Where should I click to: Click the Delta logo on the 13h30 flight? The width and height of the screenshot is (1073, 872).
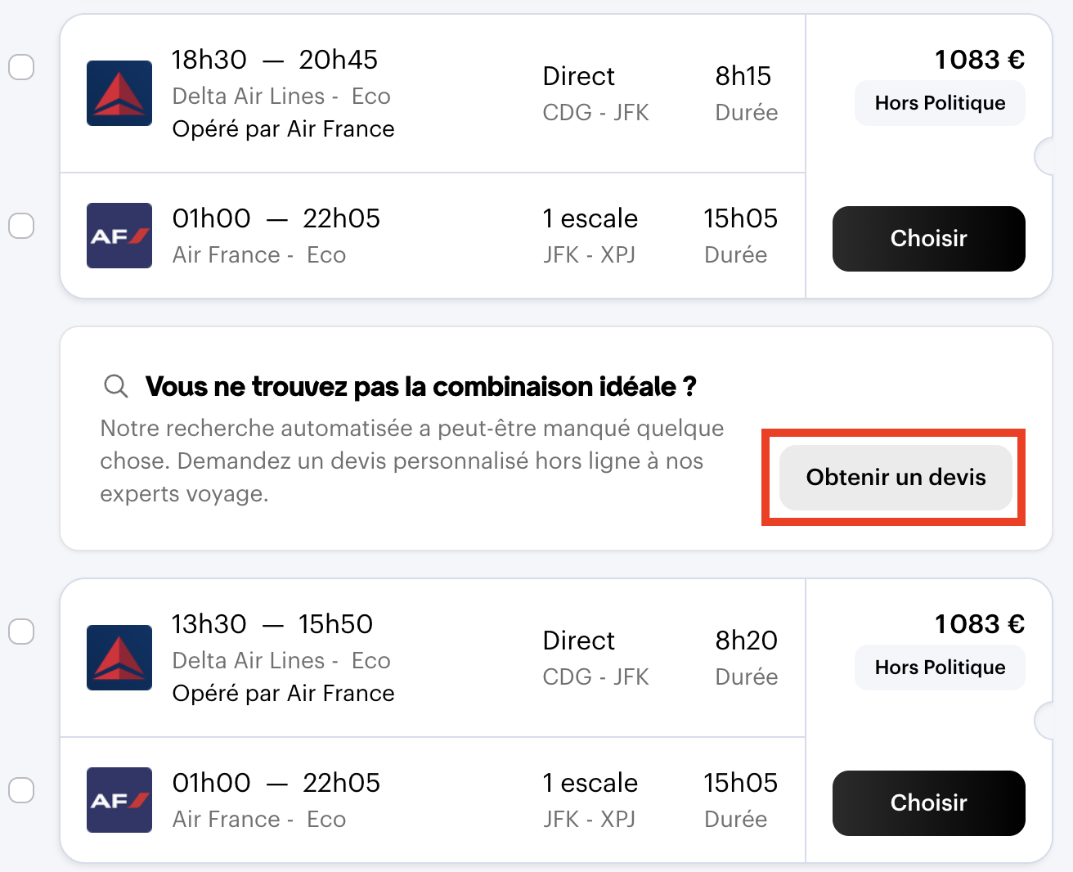(119, 658)
